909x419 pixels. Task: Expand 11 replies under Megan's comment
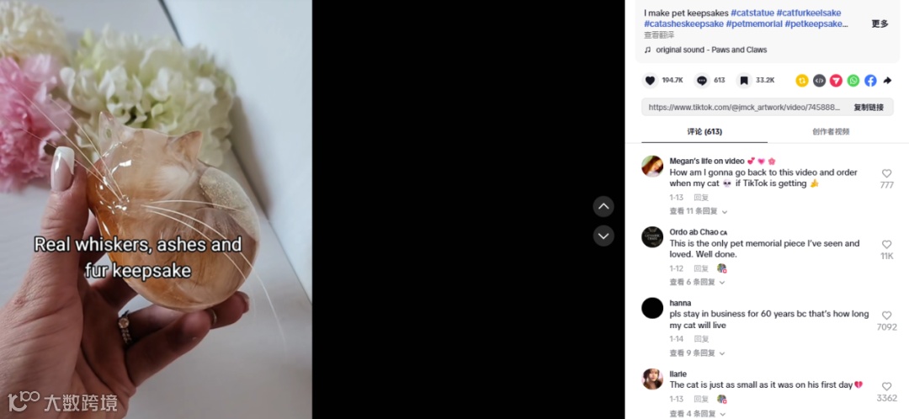[698, 211]
